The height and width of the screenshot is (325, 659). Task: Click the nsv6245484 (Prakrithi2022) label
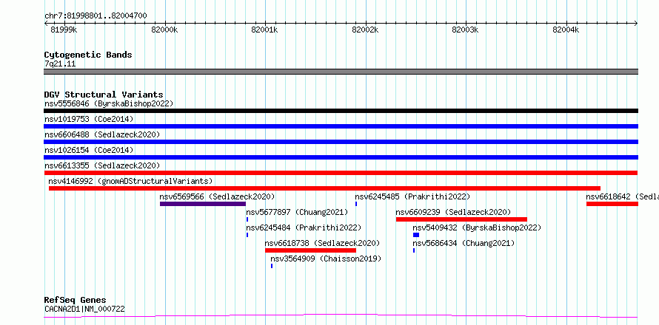[x=304, y=227]
